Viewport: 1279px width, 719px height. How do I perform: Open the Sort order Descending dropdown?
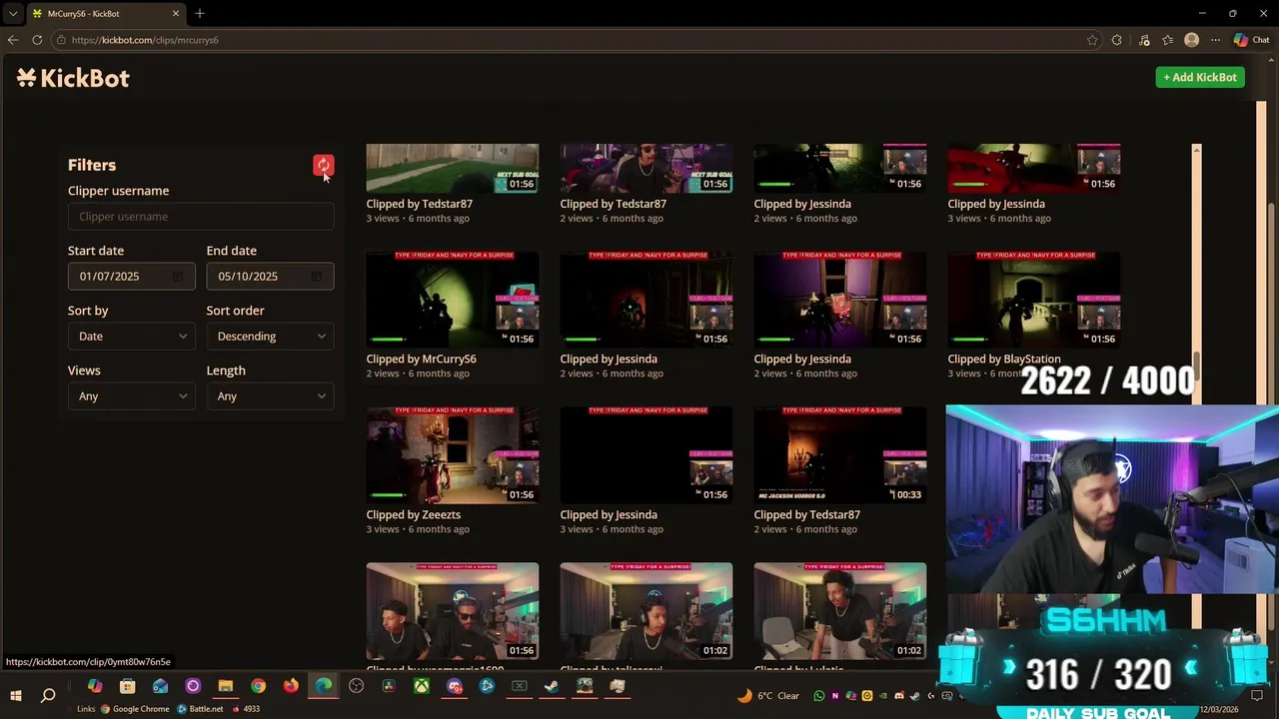coord(270,337)
